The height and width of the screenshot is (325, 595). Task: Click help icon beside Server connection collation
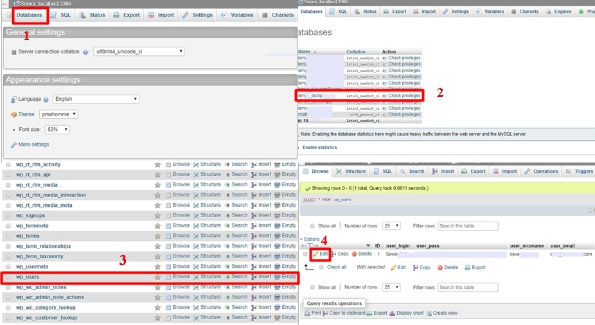click(x=85, y=52)
